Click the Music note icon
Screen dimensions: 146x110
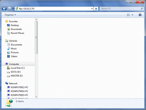click(8, 48)
